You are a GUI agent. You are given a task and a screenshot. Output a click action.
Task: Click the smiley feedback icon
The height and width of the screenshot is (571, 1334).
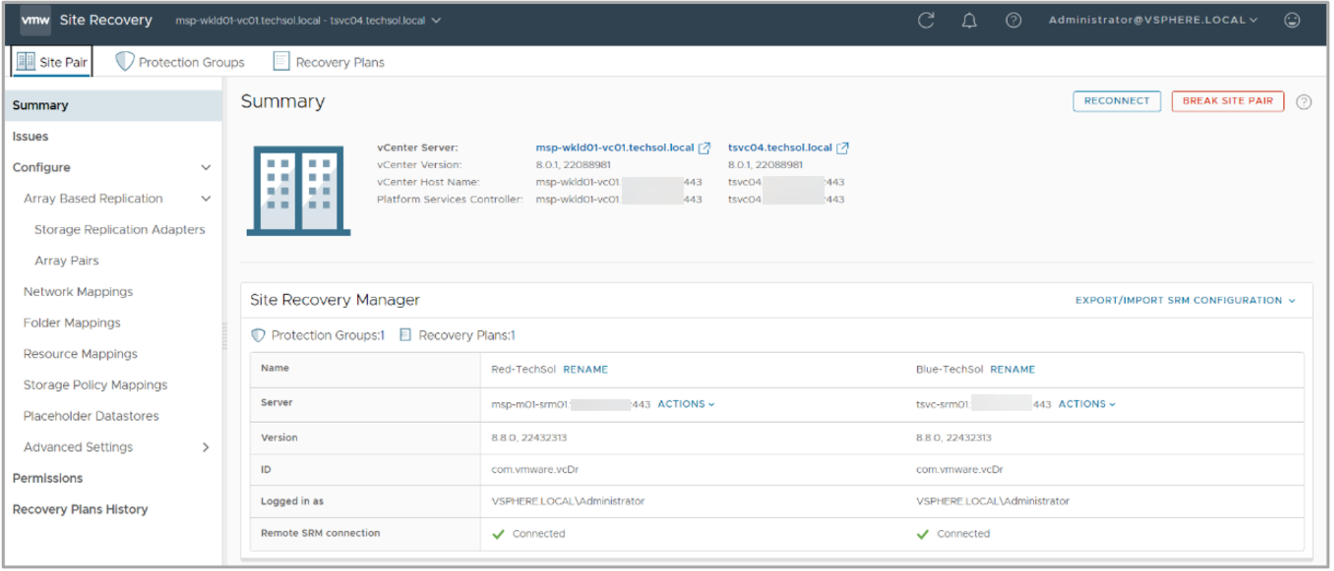point(1292,20)
